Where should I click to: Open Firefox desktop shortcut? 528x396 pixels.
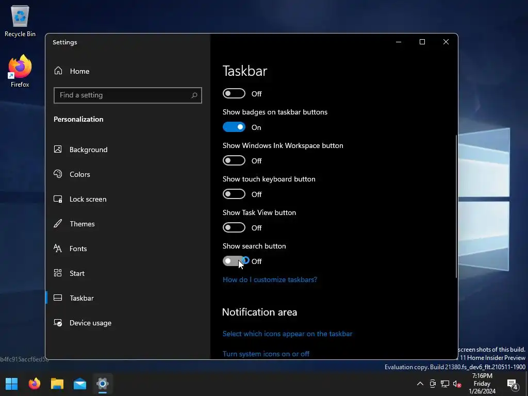point(20,71)
